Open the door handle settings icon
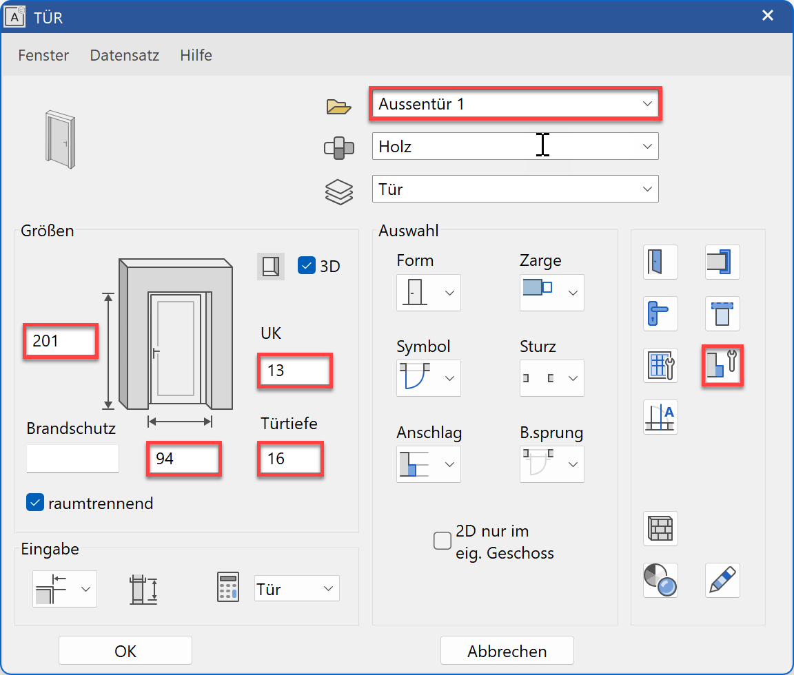Image resolution: width=794 pixels, height=675 pixels. 660,314
